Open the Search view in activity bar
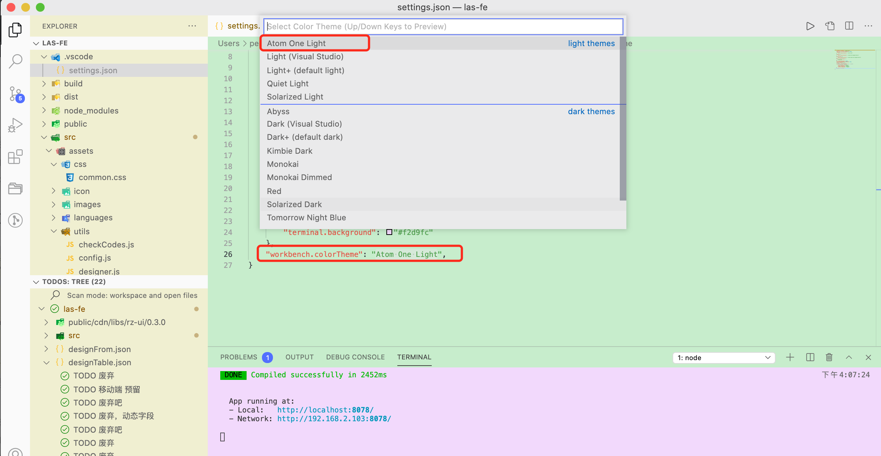This screenshot has height=456, width=881. (15, 61)
